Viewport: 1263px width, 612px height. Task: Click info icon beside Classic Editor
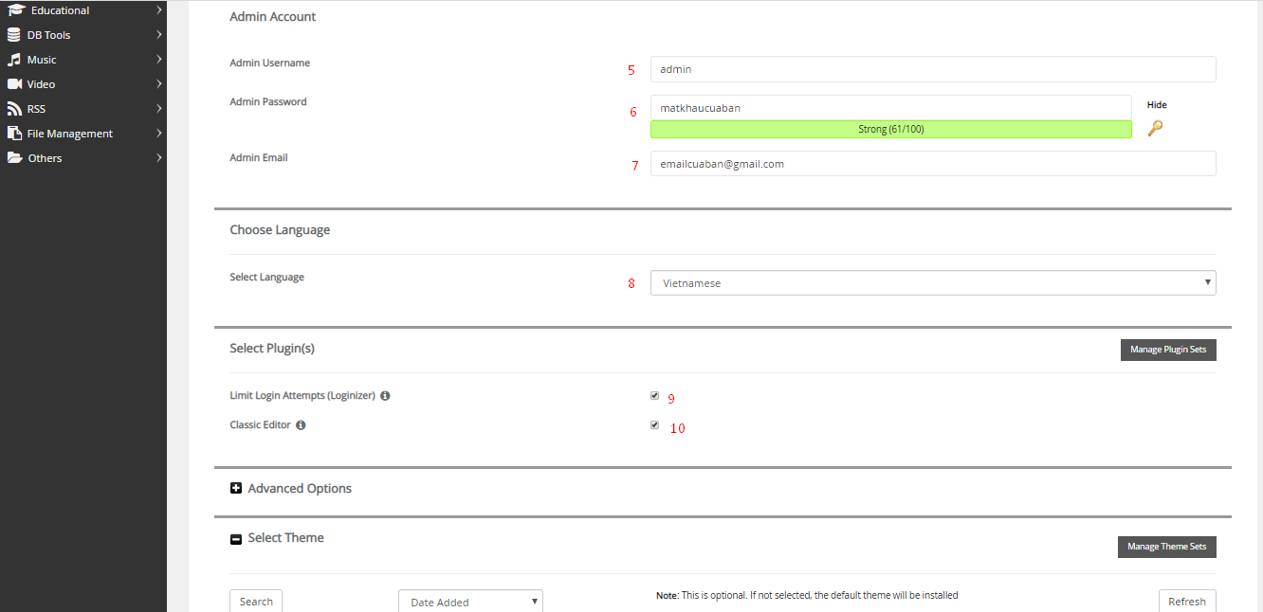pos(301,425)
